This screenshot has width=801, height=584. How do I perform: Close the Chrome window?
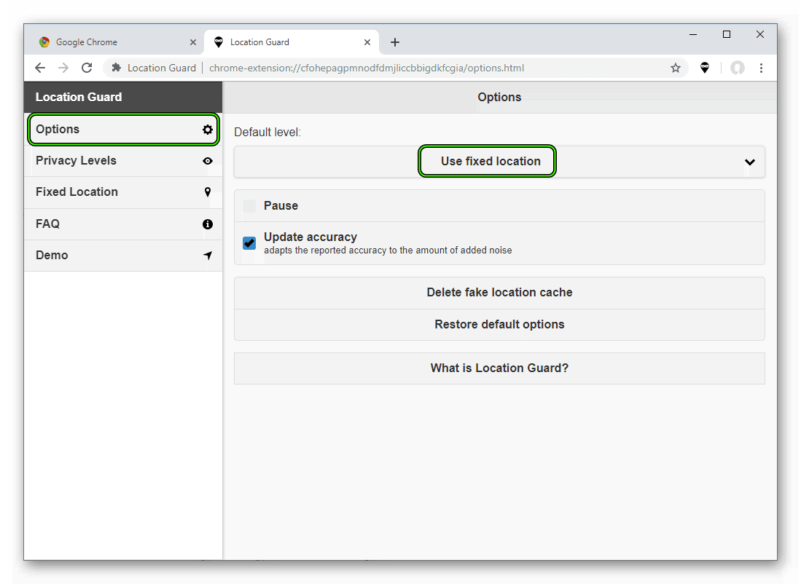tap(759, 34)
